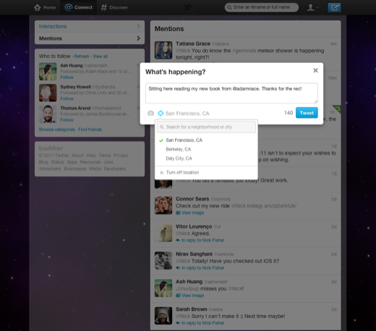Open Thomas Arend's avatar
Image resolution: width=376 pixels, height=331 pixels.
coord(48,114)
